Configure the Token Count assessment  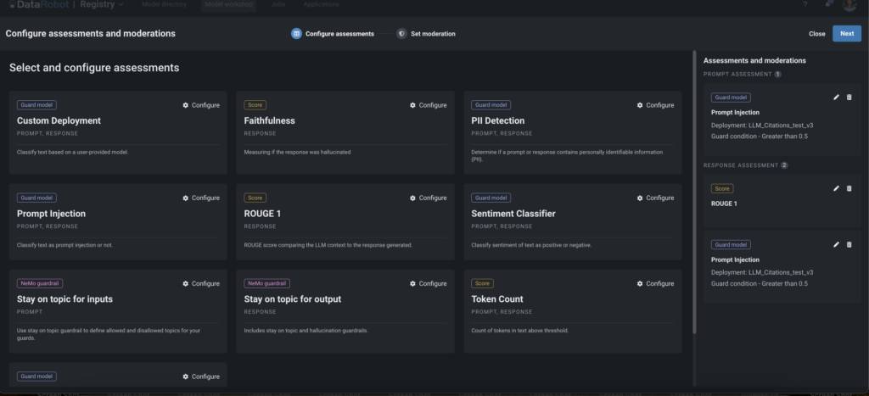click(x=655, y=283)
